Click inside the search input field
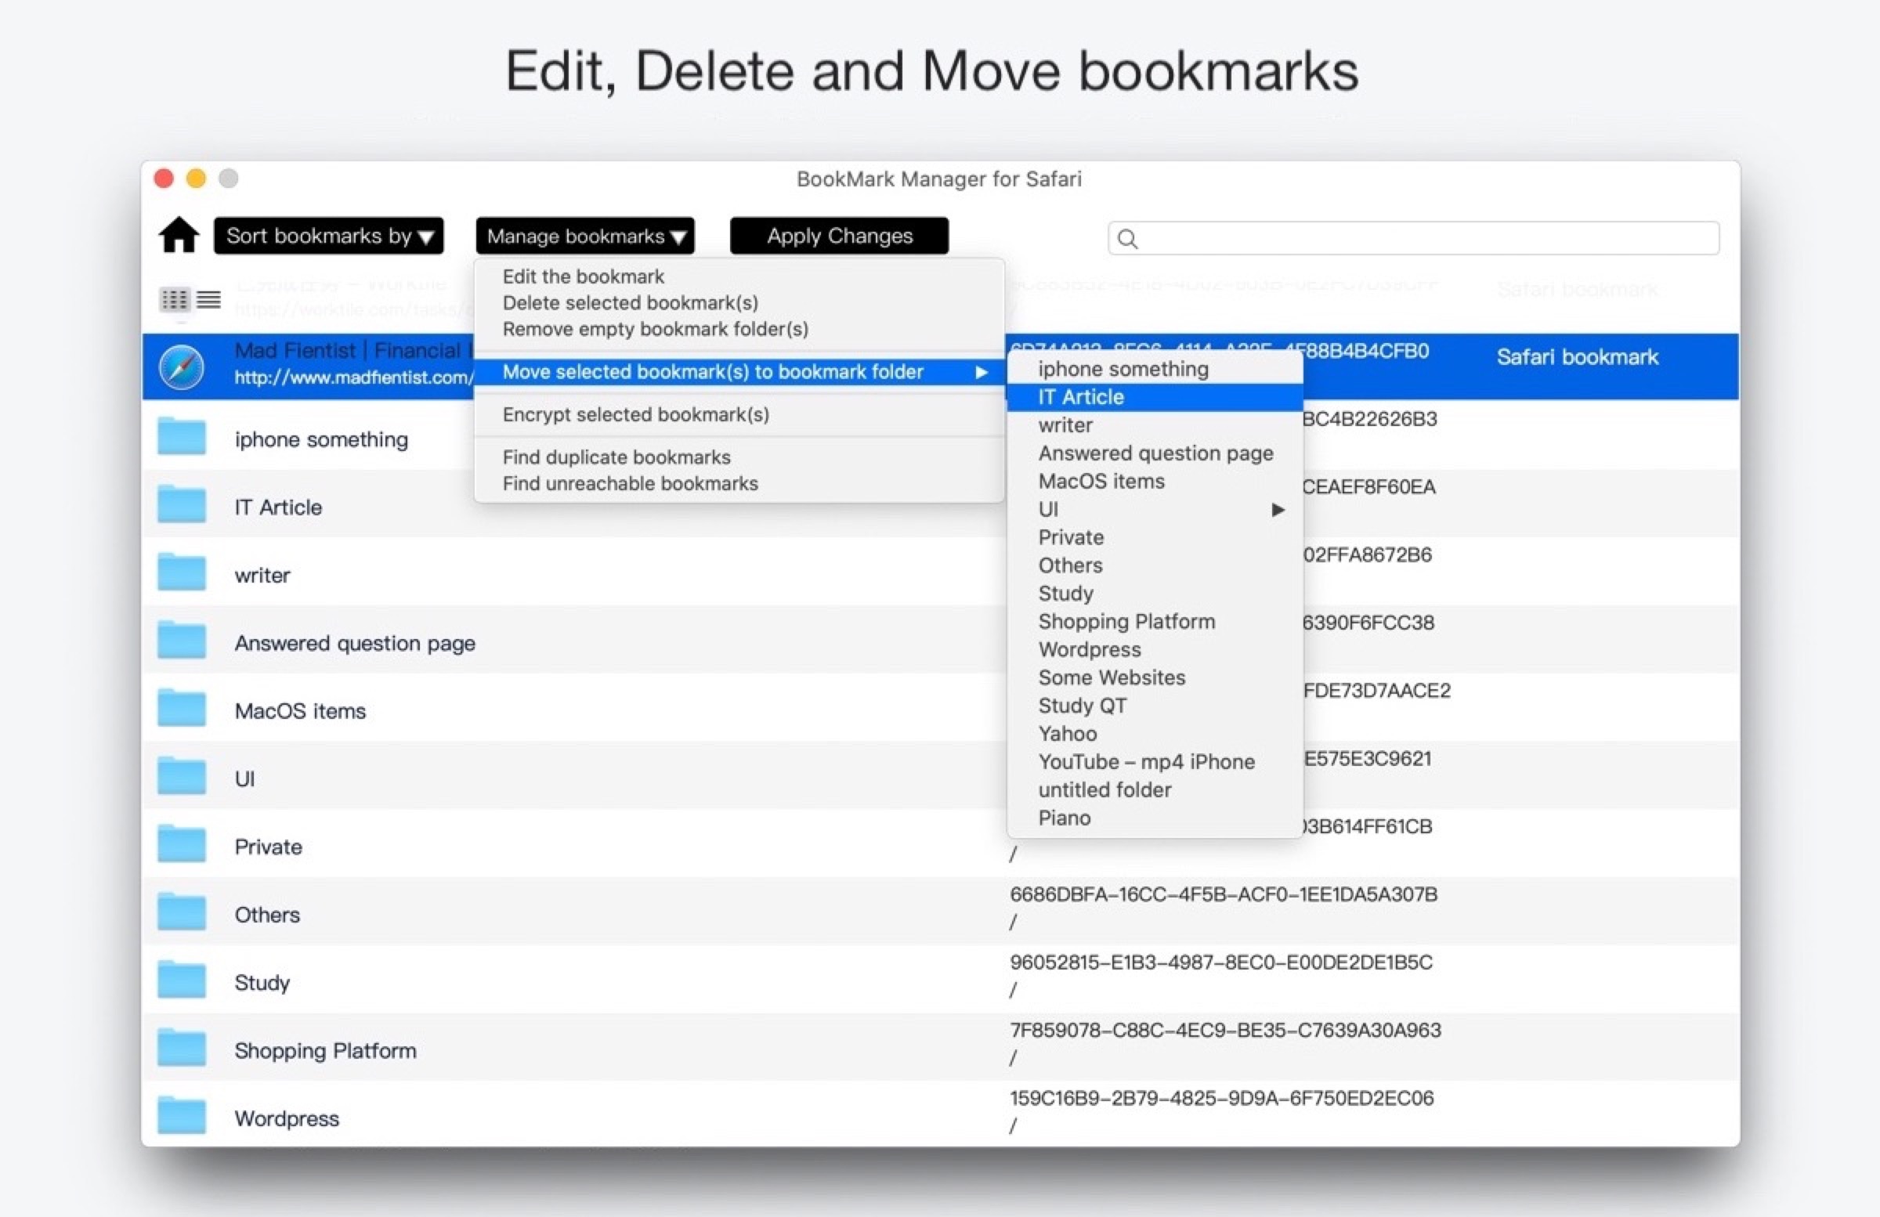Viewport: 1880px width, 1217px height. [1414, 239]
